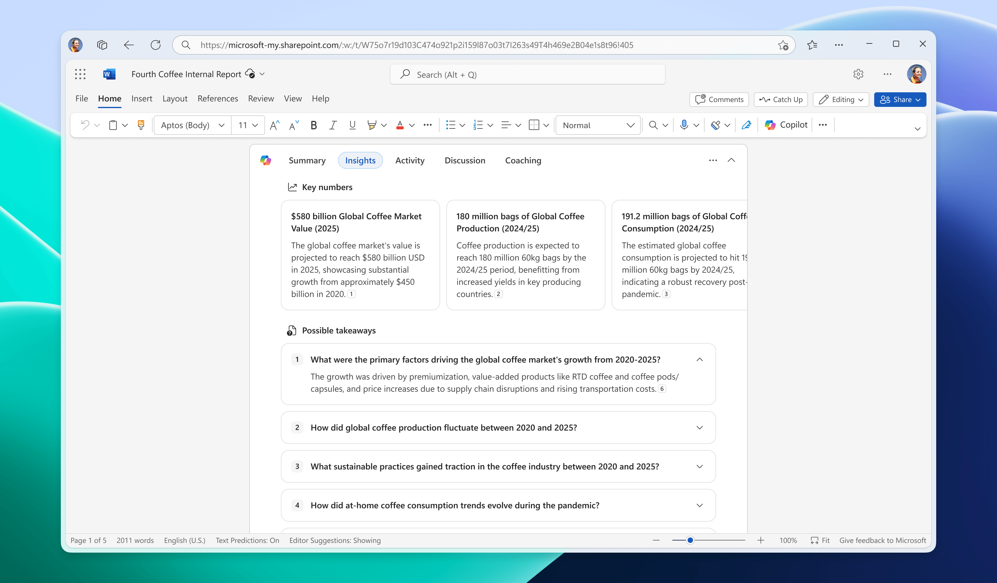997x583 pixels.
Task: Click the zoom slider handle
Action: 690,540
